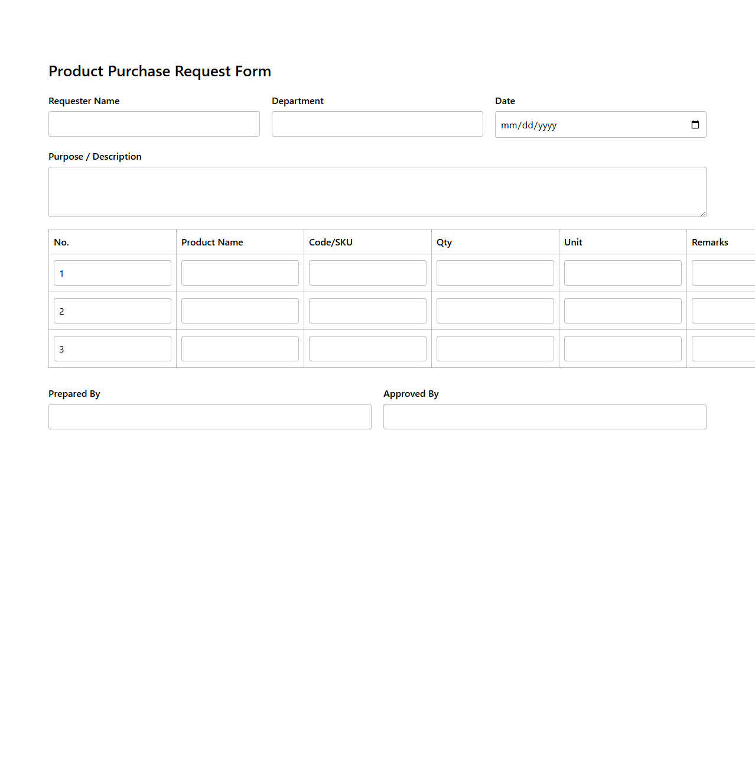Viewport: 755px width, 760px height.
Task: Click the Purpose / Description text area
Action: click(x=377, y=192)
